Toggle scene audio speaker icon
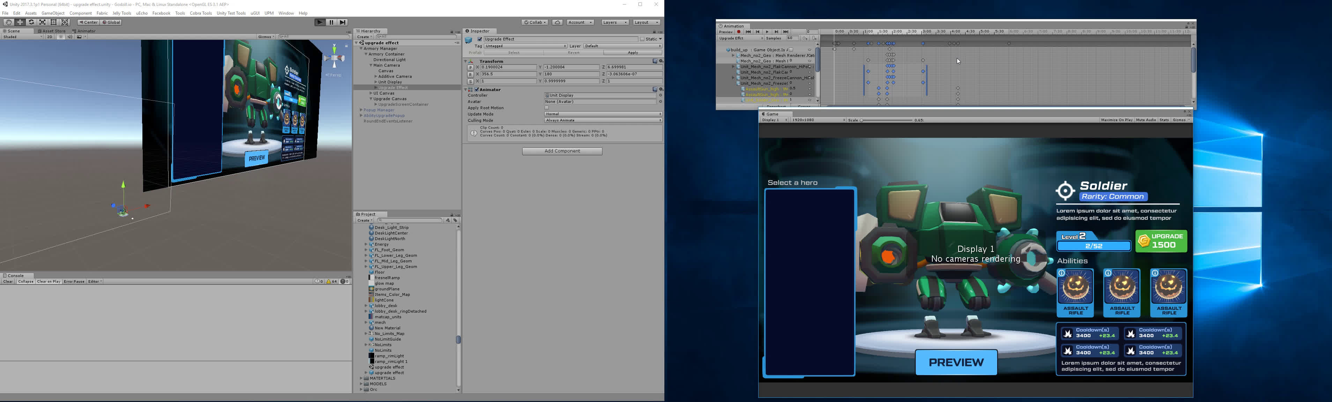 pos(70,37)
